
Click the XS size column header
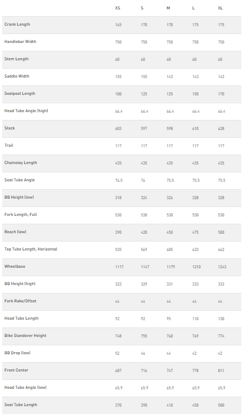click(118, 8)
